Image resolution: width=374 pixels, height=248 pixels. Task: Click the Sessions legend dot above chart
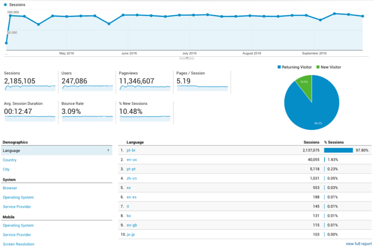coord(5,5)
